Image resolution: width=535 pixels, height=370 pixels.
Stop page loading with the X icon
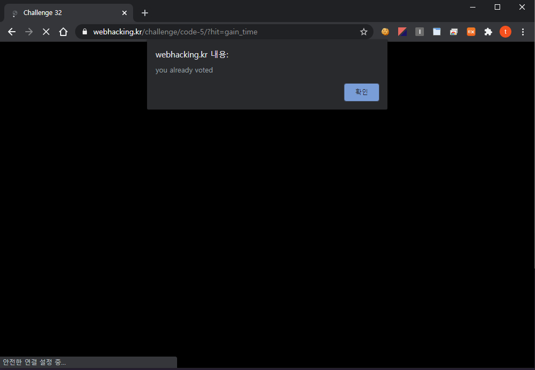(x=46, y=32)
